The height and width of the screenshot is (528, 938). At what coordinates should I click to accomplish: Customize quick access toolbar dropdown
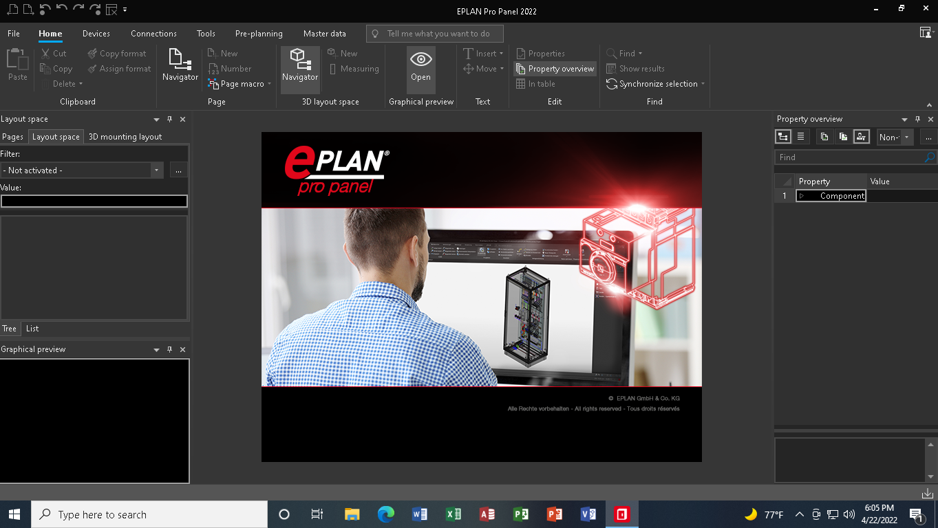[x=125, y=10]
